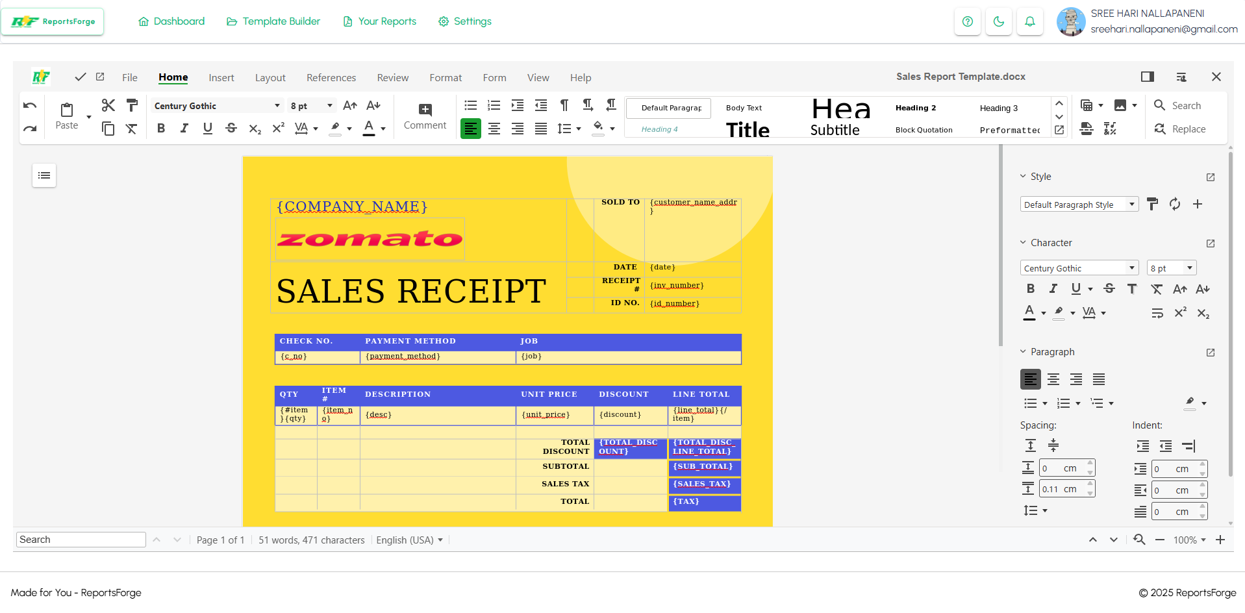Viewport: 1245px width, 613px height.
Task: Click the Redo arrow icon
Action: [30, 129]
